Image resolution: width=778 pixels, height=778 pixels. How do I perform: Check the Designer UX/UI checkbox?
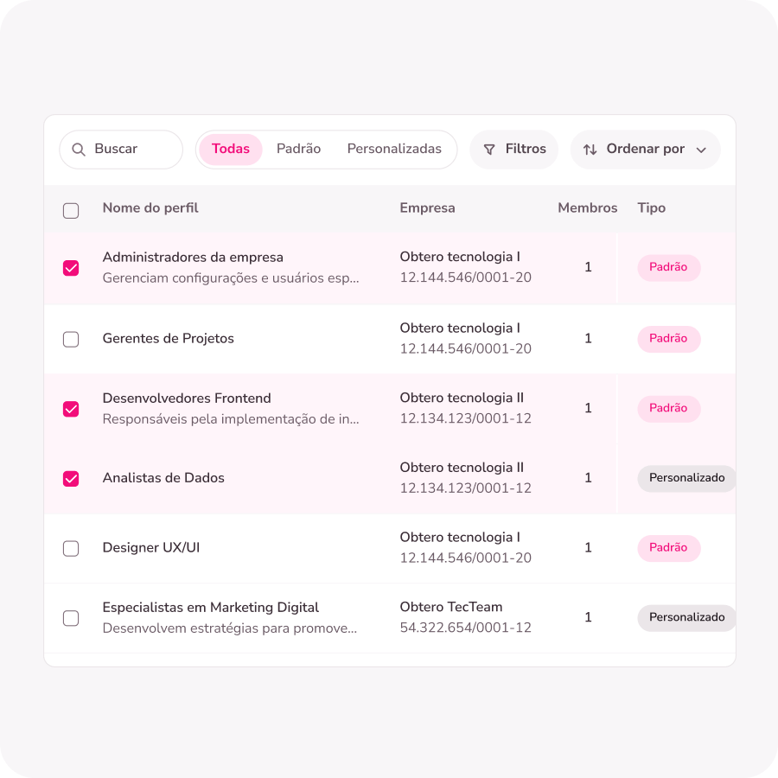pos(71,548)
